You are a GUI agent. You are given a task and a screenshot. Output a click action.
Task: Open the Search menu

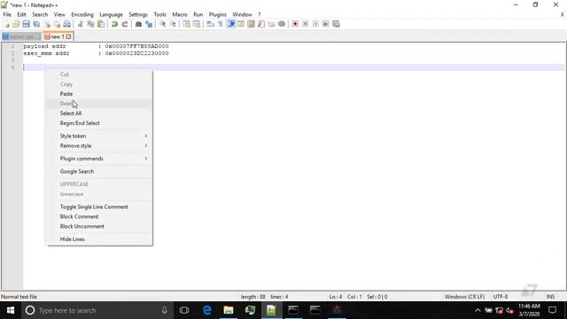(40, 14)
